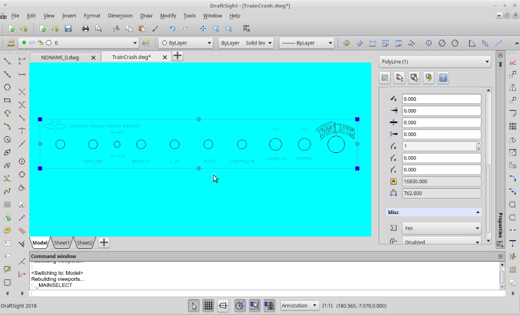Click the Cut scissors icon
This screenshot has width=520, height=315.
116,29
